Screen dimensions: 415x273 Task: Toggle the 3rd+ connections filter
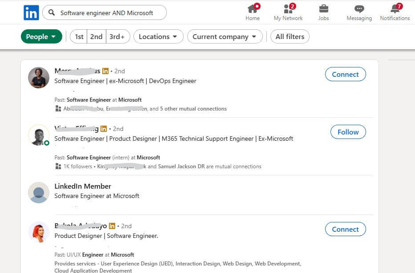117,36
